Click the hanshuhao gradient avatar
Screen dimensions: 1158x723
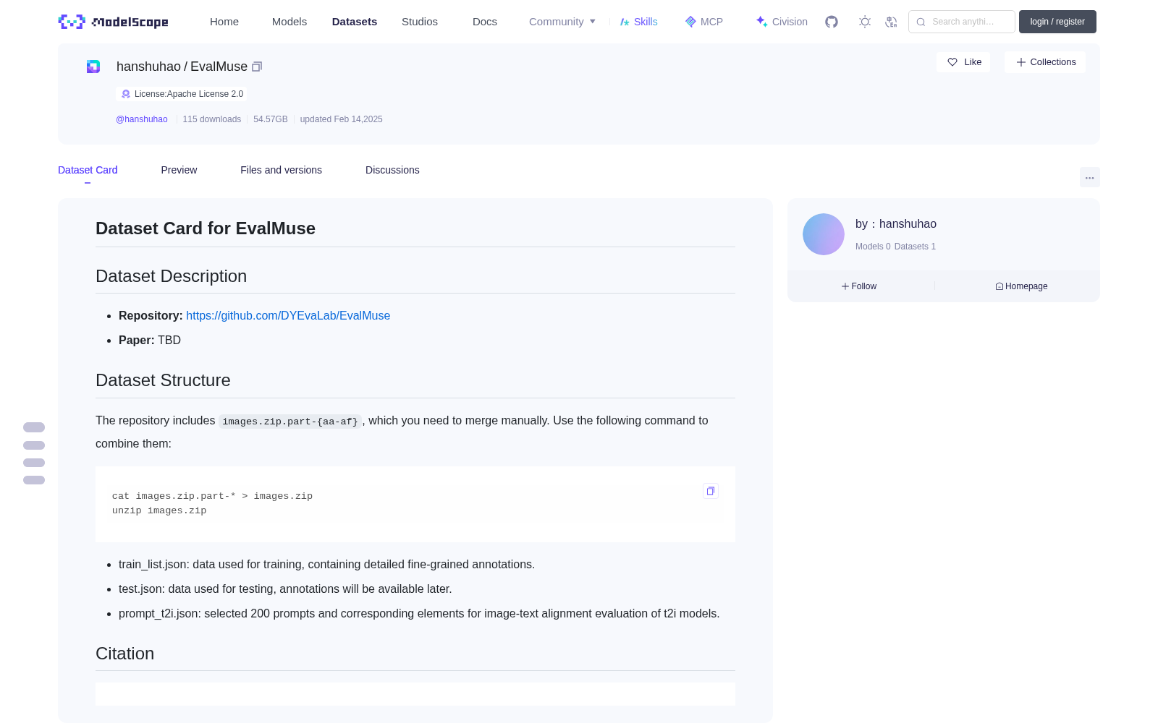pos(824,234)
